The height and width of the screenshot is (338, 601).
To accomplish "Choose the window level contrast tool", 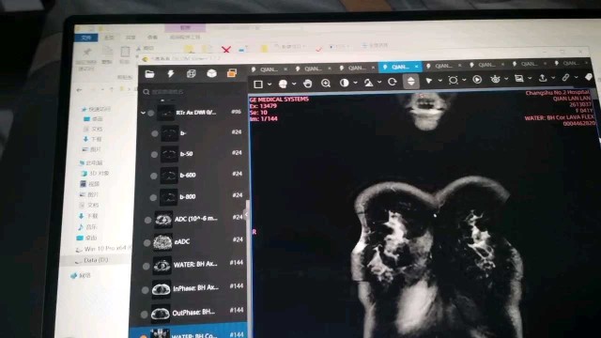I will point(345,83).
